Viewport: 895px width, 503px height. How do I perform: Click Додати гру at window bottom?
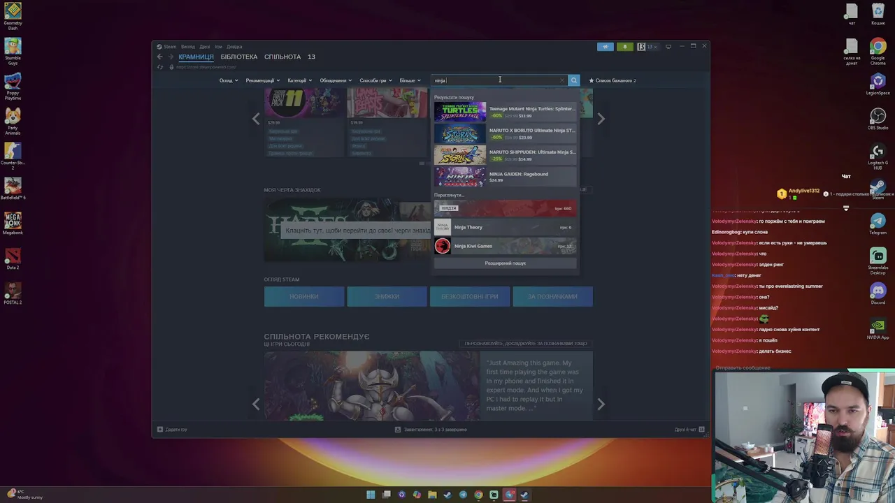(172, 430)
